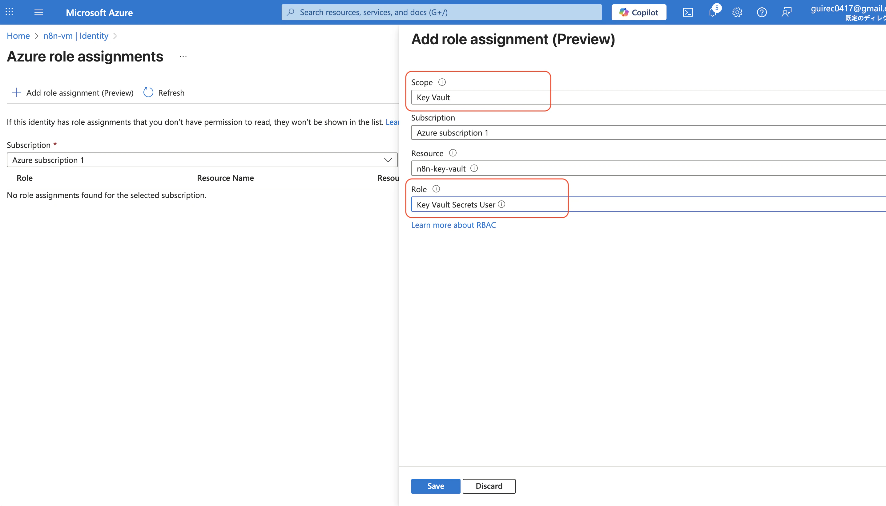This screenshot has width=886, height=506.
Task: Open the notifications bell
Action: point(712,13)
